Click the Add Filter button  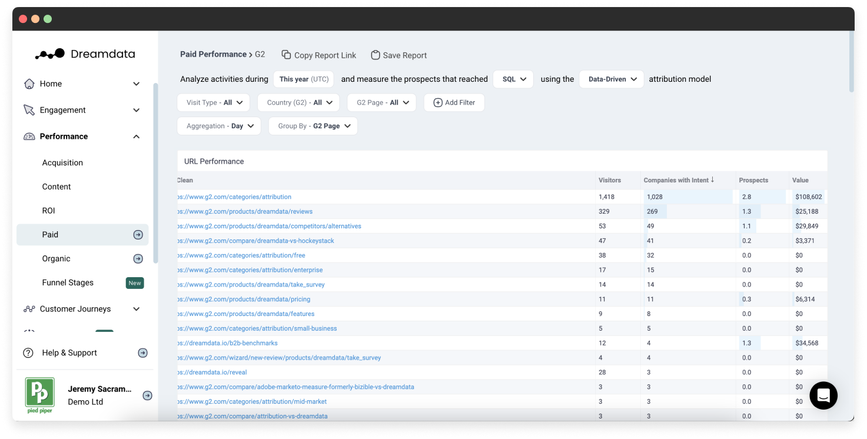[x=454, y=102]
